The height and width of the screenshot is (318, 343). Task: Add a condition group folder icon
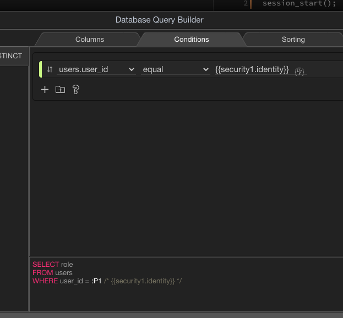point(61,90)
